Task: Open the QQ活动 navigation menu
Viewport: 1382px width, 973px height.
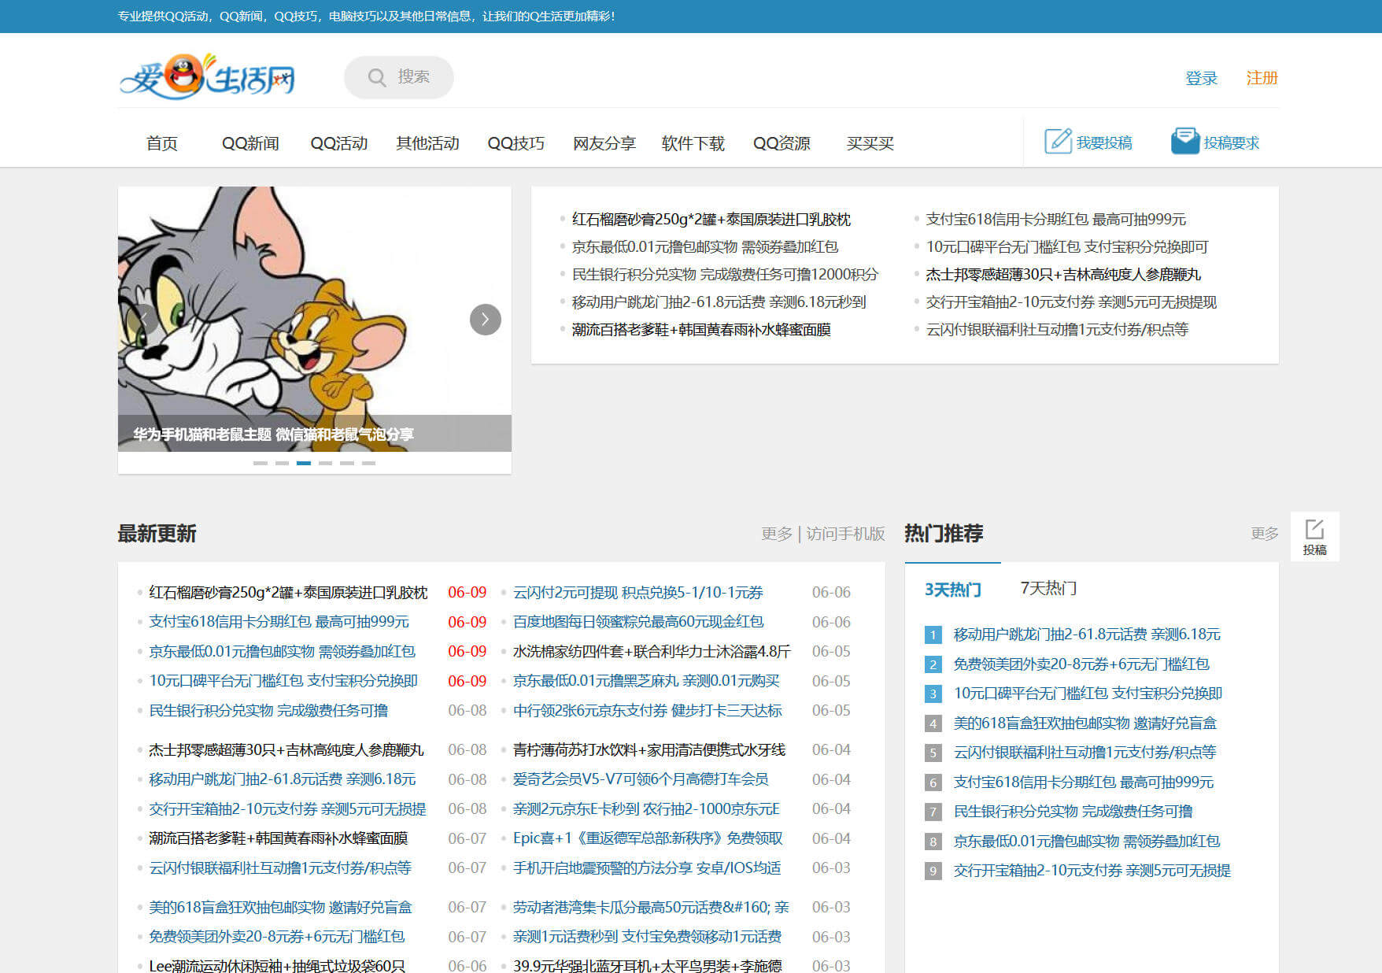Action: click(338, 142)
